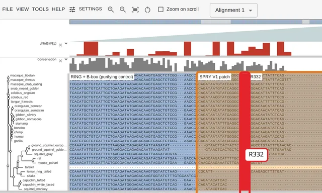The width and height of the screenshot is (322, 193).
Task: Select chimp in the tree
Action: [x=18, y=132]
